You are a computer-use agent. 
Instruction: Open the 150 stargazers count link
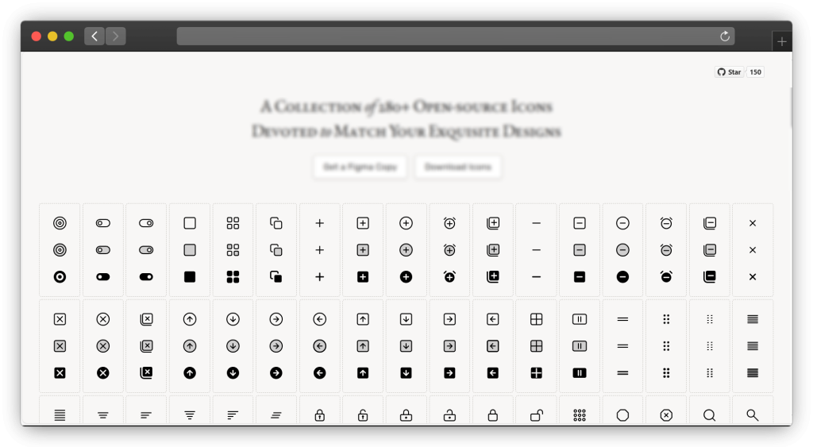755,72
